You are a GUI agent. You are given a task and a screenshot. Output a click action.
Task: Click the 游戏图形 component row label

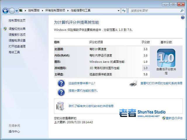pyautogui.click(x=60, y=68)
